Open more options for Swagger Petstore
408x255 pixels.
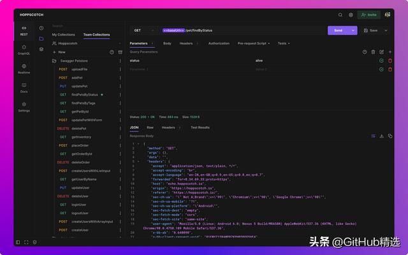[x=120, y=61]
